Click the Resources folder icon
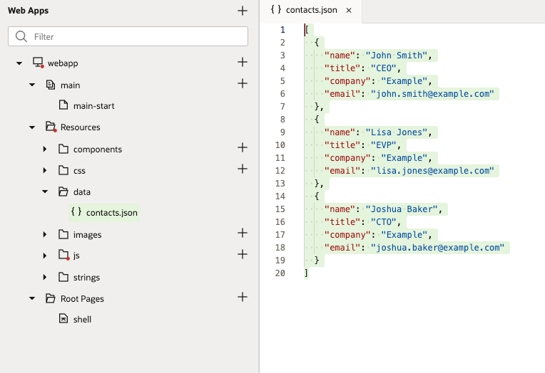The width and height of the screenshot is (545, 373). point(51,127)
